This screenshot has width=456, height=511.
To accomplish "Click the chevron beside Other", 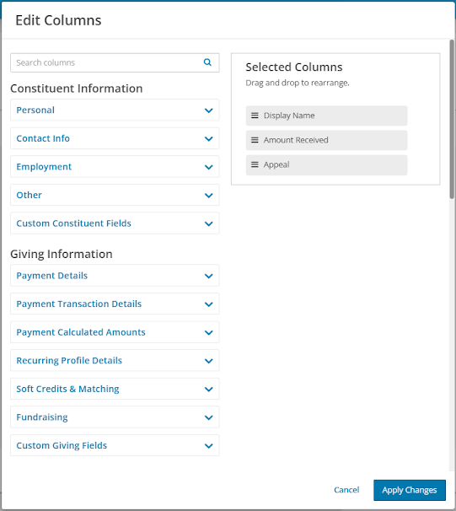I will (209, 196).
